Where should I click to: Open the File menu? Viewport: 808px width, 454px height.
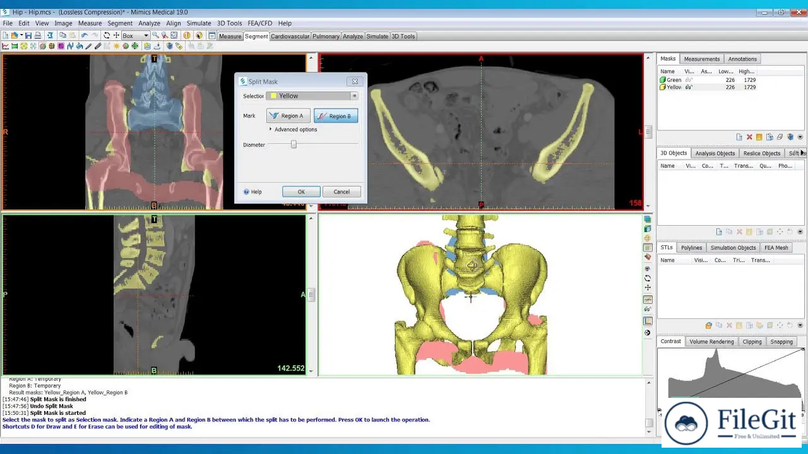click(x=8, y=23)
